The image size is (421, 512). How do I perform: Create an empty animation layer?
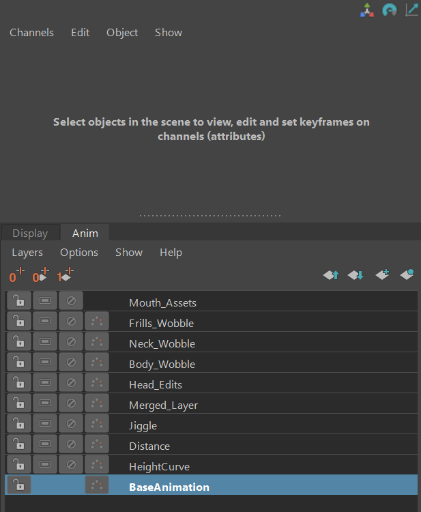(382, 274)
